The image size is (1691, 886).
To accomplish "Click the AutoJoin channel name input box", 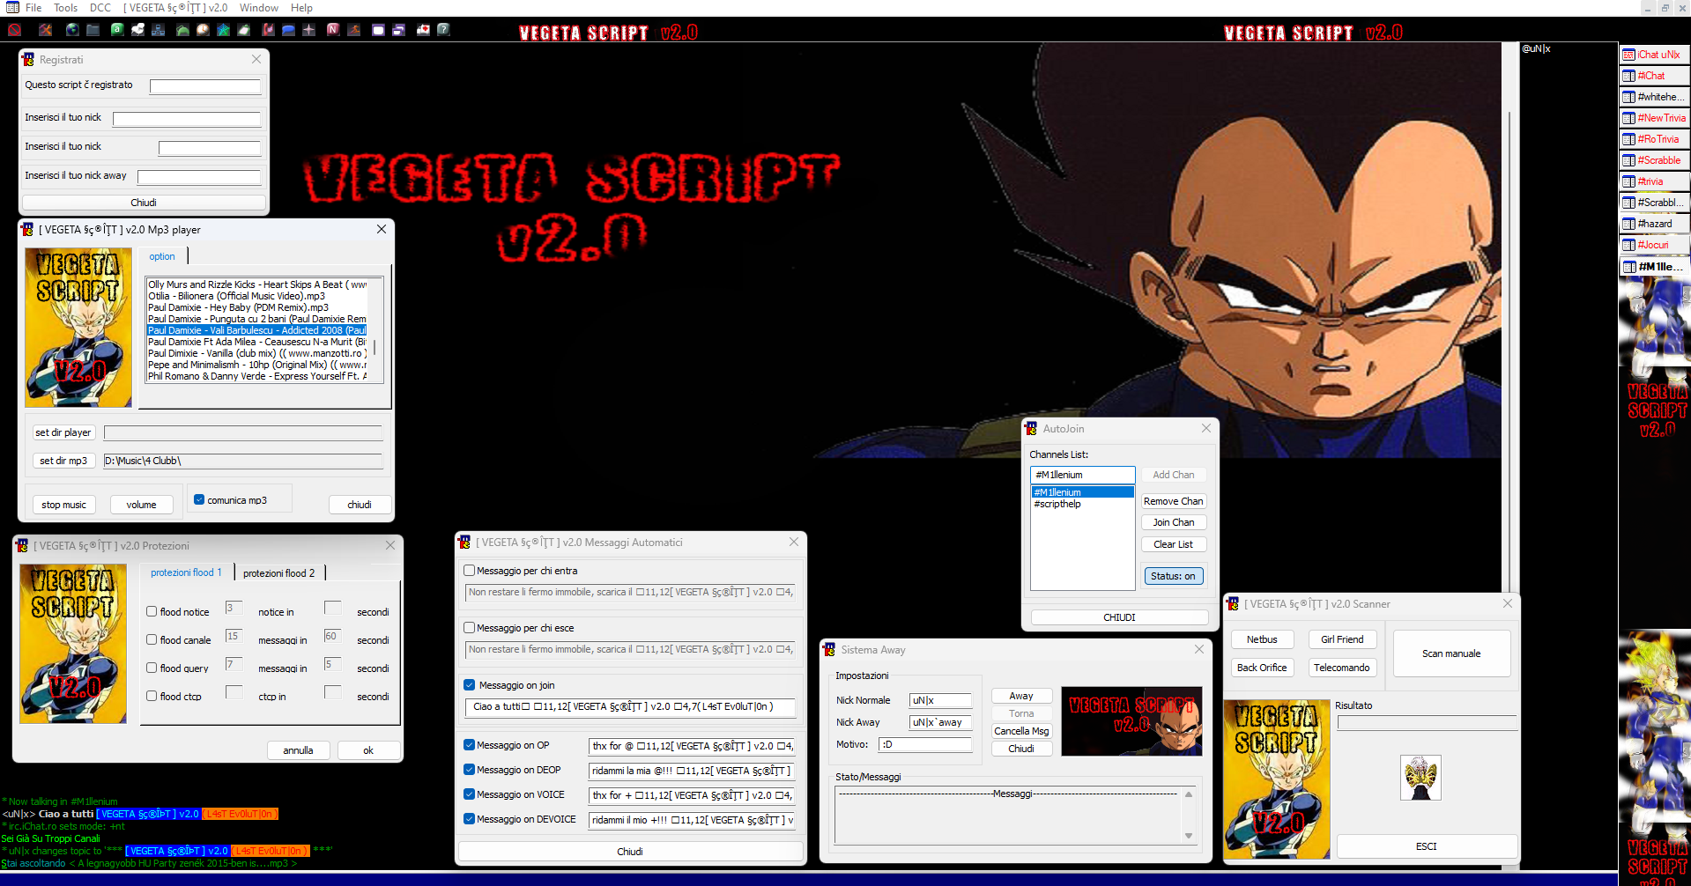I will [x=1083, y=475].
